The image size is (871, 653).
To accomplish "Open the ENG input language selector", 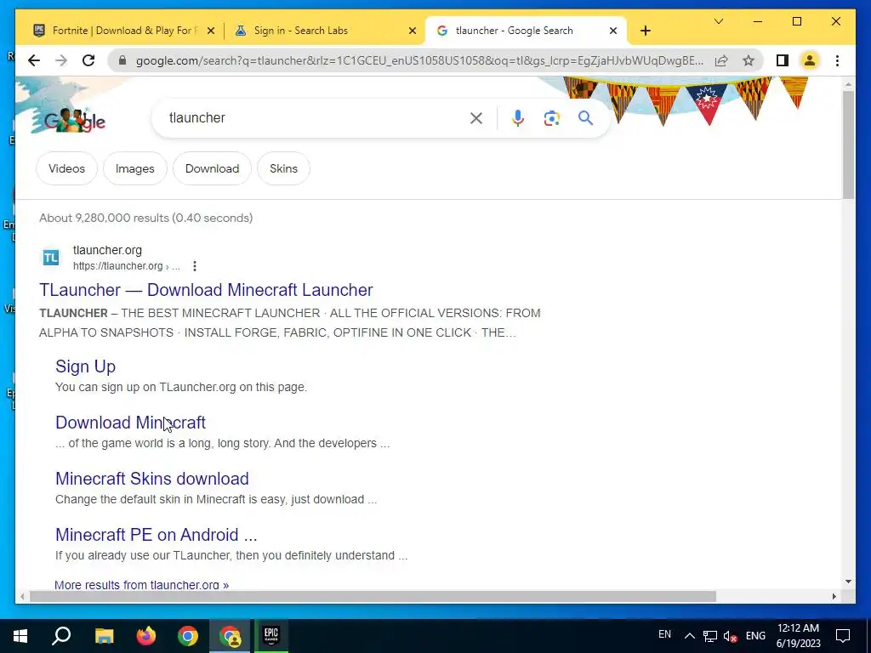I will tap(755, 636).
